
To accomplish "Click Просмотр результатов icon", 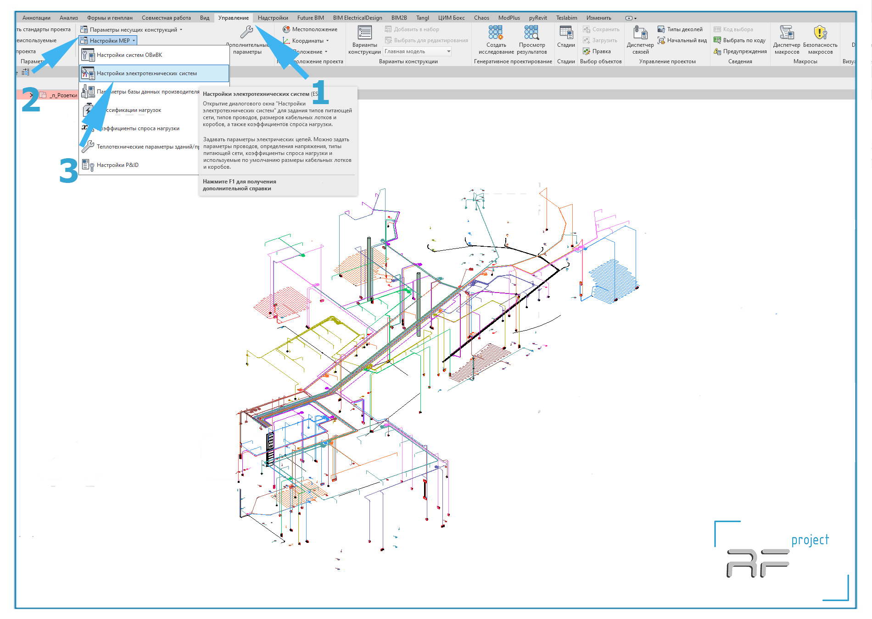I will coord(531,33).
